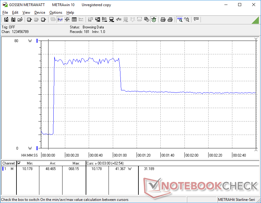Toggle the Channel min/avr/max checkbox

click(x=19, y=163)
